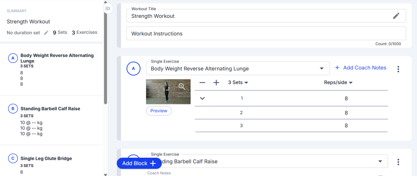Collapse the summary sidebar panel

(108, 9)
